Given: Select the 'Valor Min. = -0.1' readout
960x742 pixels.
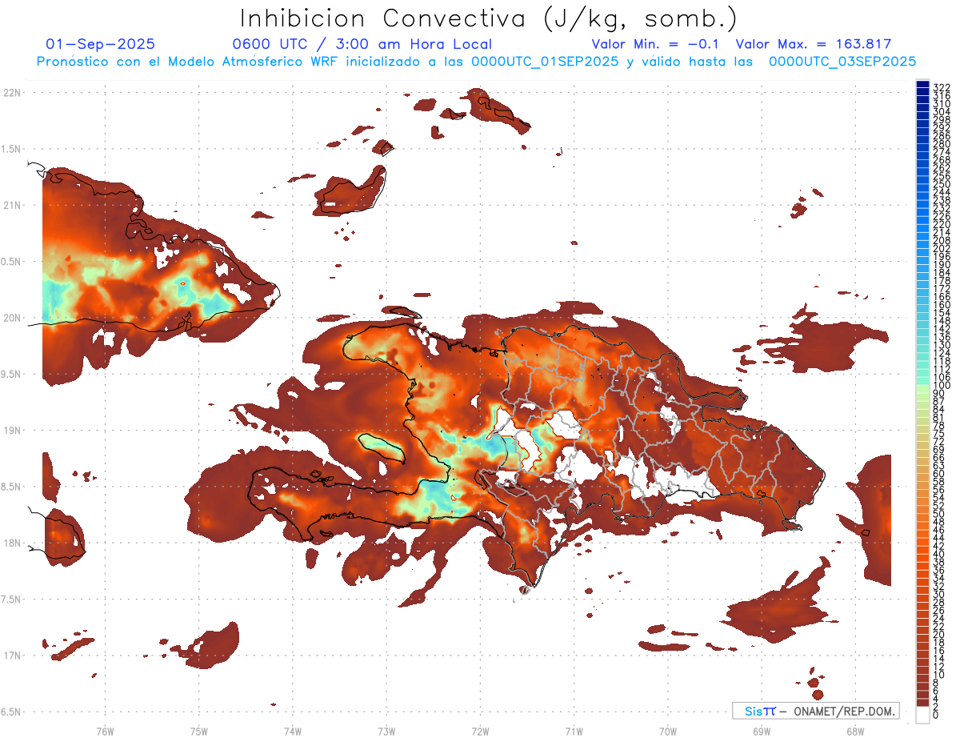Looking at the screenshot, I should 655,45.
